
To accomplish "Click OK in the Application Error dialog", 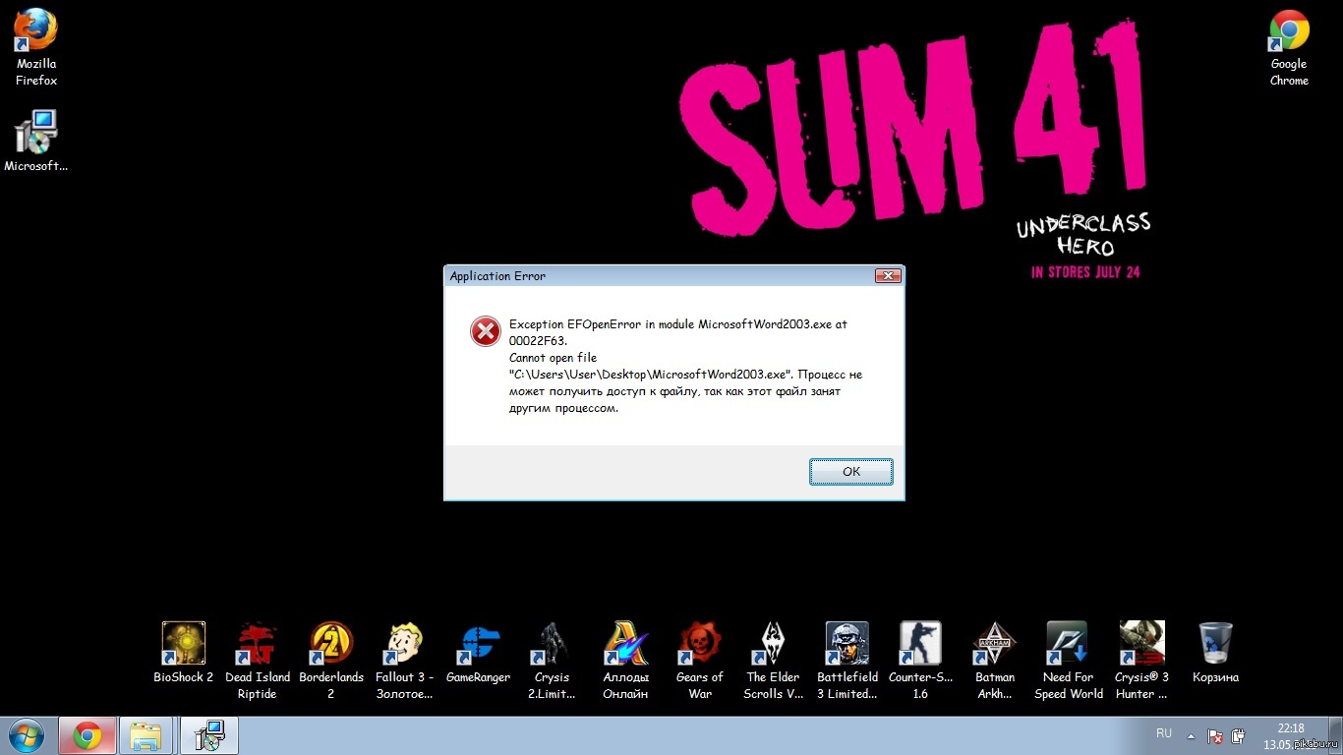I will click(851, 472).
